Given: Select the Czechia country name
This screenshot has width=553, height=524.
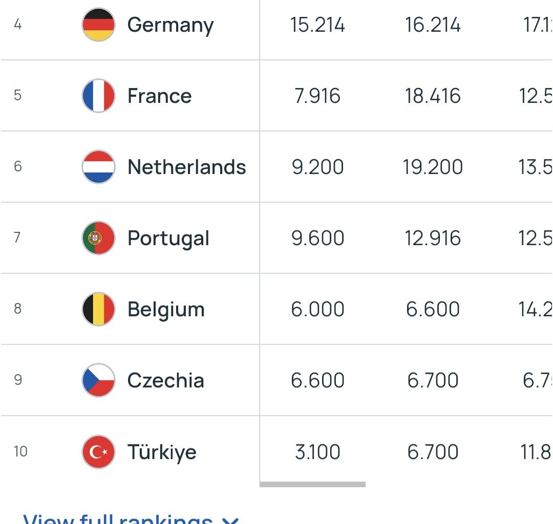Looking at the screenshot, I should point(166,381).
